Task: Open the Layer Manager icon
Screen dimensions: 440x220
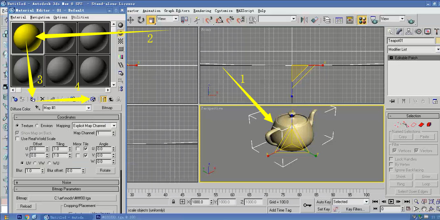Action: 327,20
